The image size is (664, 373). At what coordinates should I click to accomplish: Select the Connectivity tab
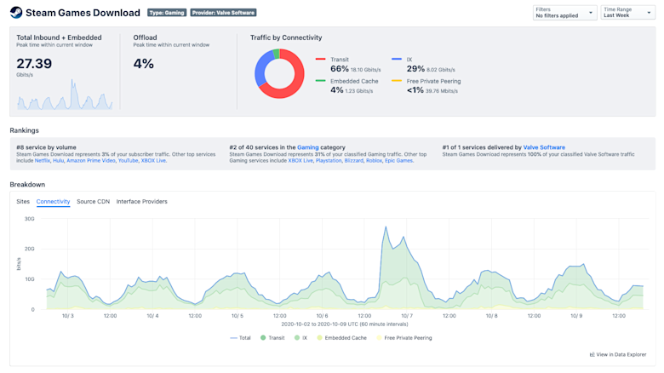tap(53, 201)
